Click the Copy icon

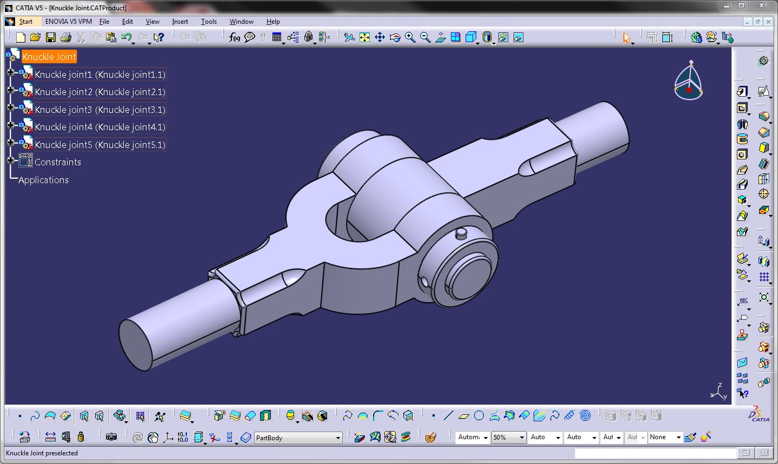coord(96,37)
